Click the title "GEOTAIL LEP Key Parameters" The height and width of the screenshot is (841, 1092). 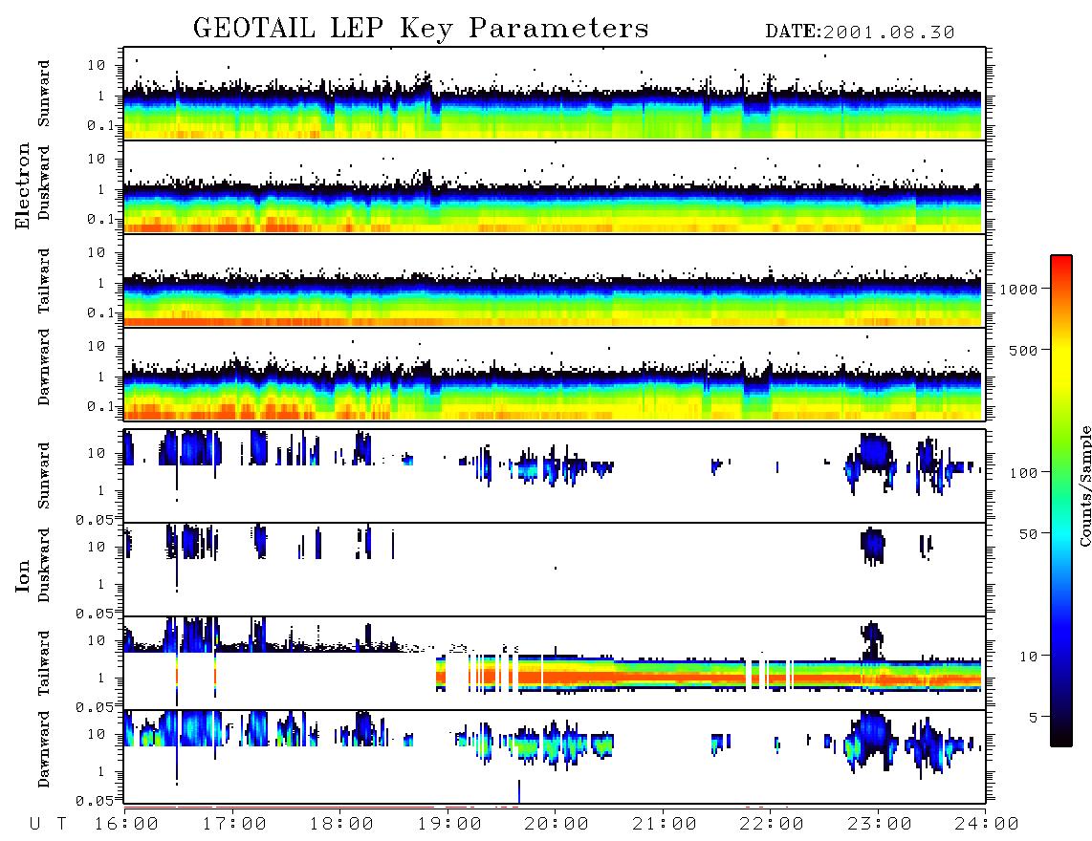click(x=421, y=29)
